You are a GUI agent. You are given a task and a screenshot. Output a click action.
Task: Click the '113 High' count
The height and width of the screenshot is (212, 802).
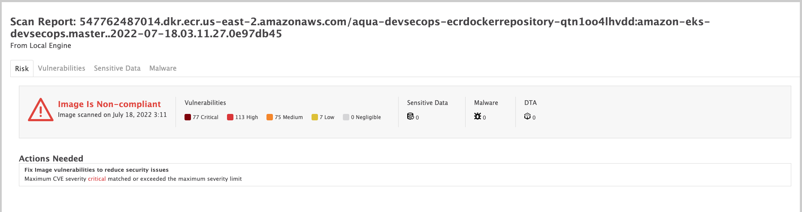(x=247, y=117)
